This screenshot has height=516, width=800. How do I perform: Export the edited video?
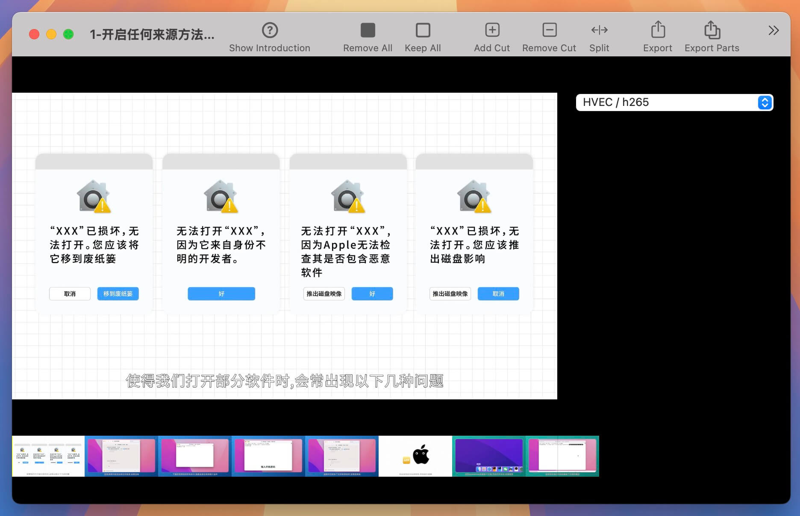click(657, 30)
